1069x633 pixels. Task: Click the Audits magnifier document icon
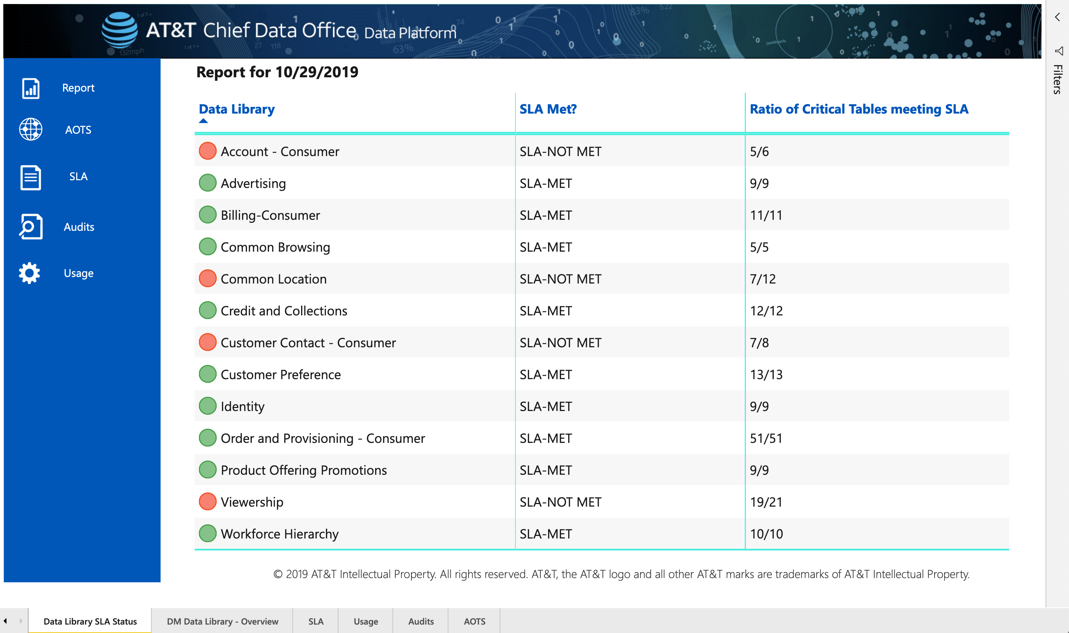coord(31,226)
